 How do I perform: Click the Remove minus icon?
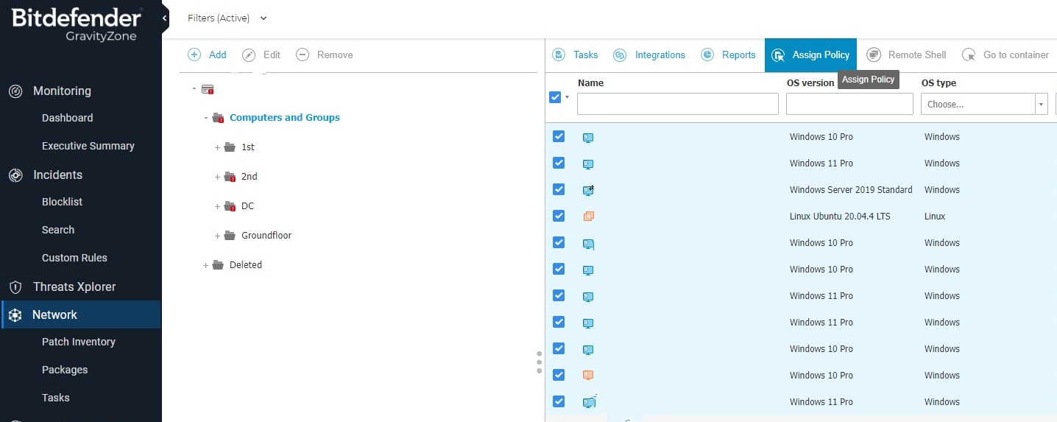(303, 54)
